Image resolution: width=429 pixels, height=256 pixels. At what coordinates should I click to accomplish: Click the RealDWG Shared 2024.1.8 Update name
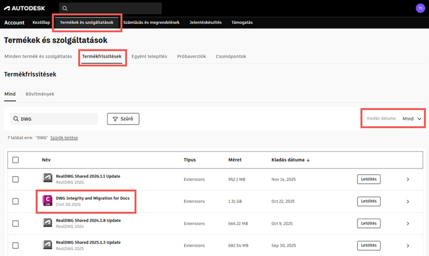89,220
